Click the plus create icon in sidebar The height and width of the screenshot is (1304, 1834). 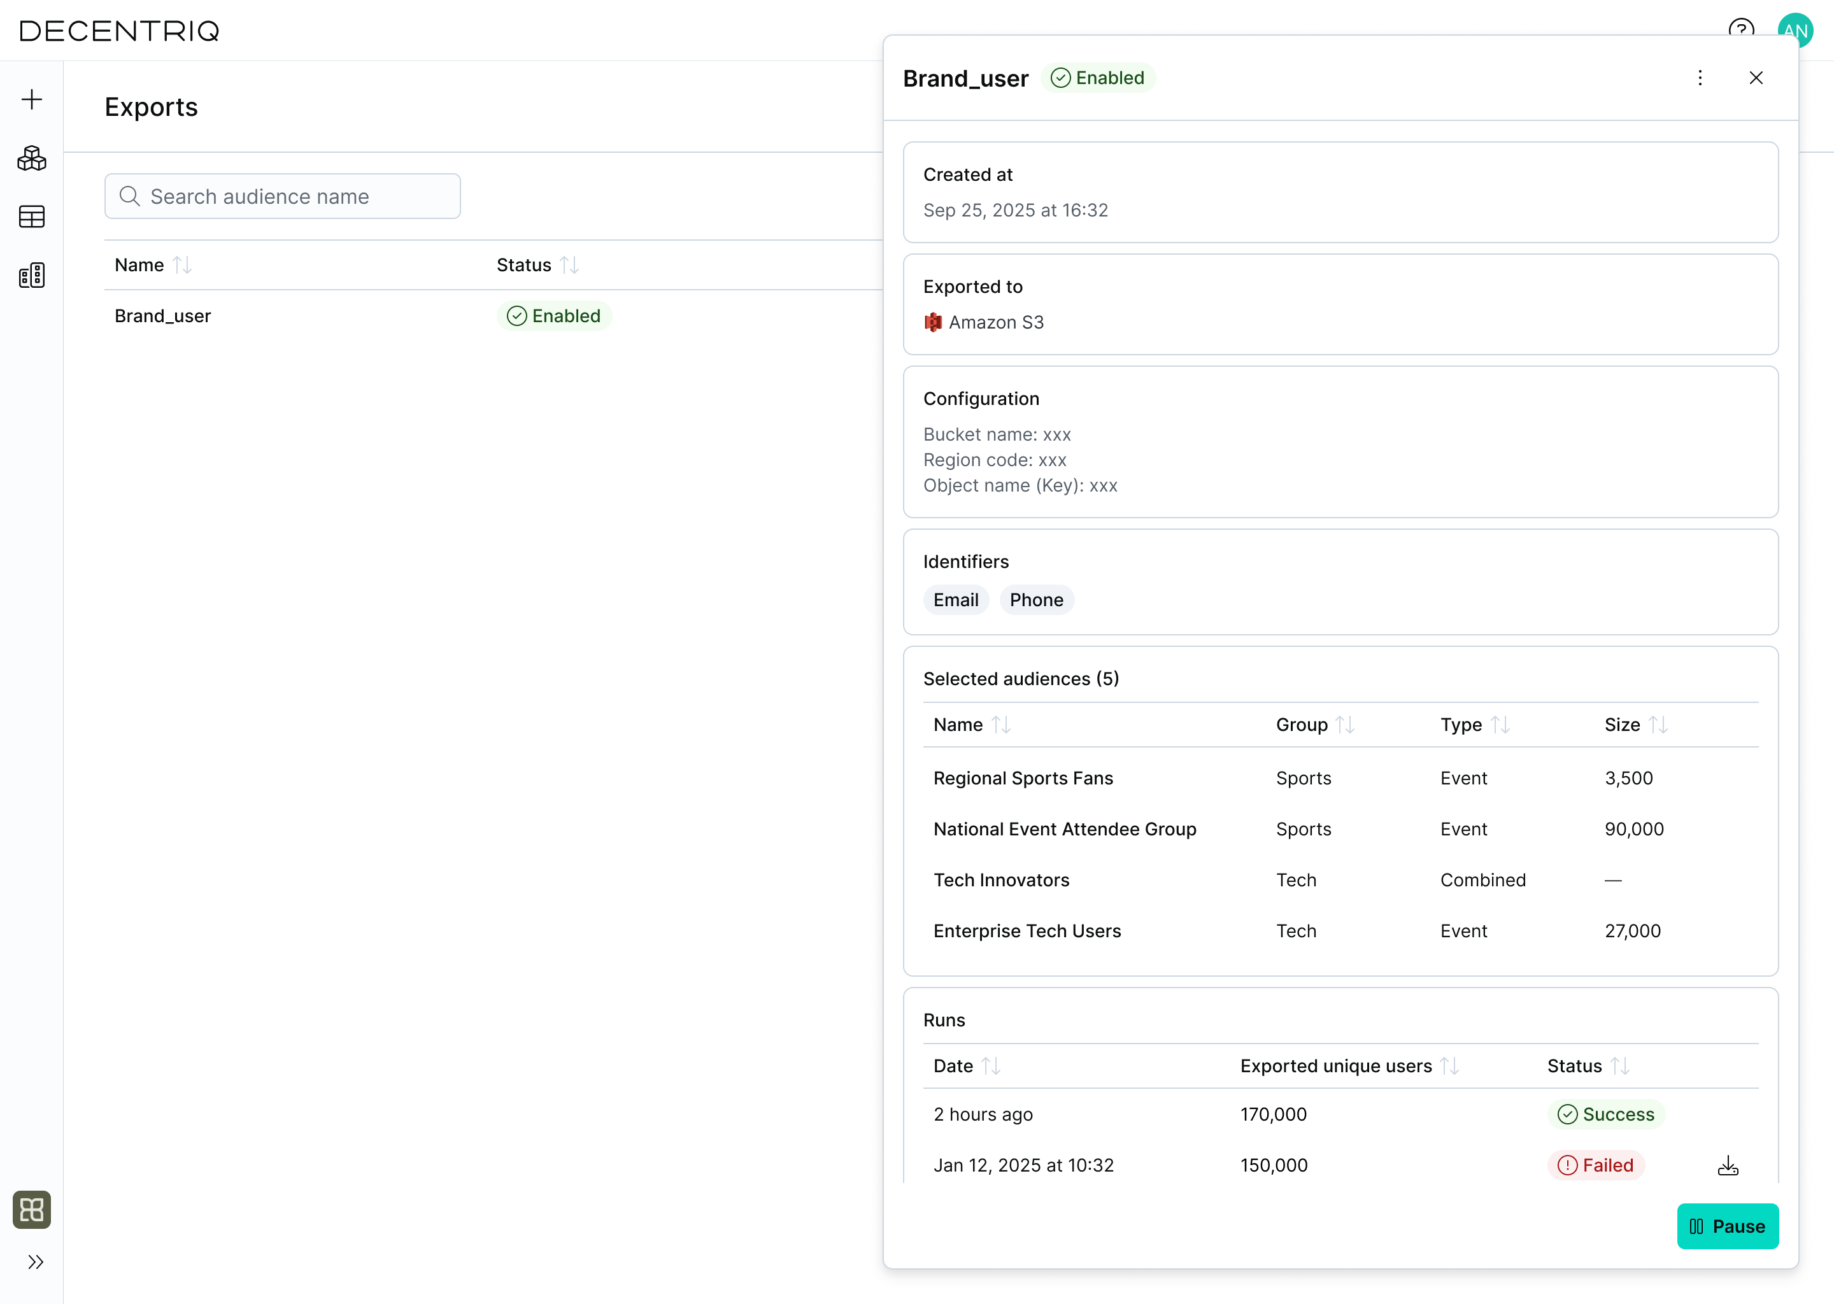32,99
